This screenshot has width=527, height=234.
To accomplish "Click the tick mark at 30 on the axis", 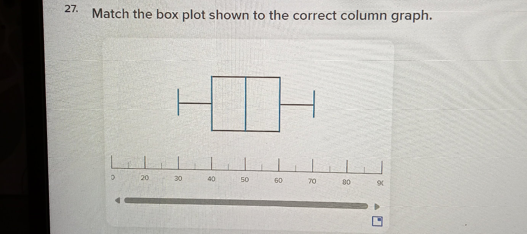I will [178, 162].
